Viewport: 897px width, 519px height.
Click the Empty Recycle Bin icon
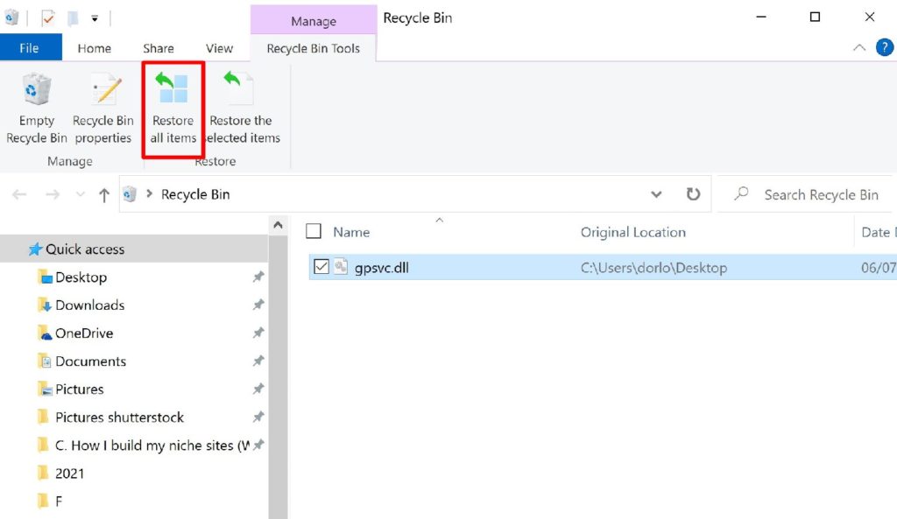37,90
